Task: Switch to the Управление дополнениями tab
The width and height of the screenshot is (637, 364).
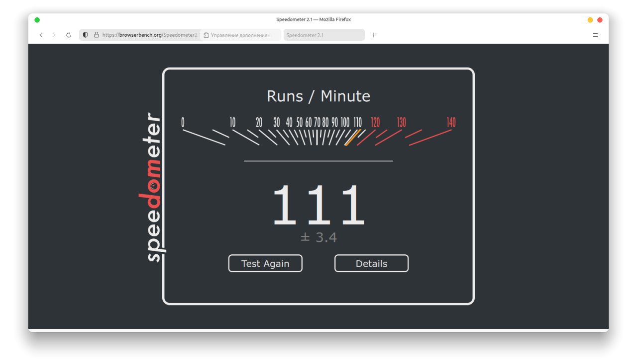Action: point(241,35)
